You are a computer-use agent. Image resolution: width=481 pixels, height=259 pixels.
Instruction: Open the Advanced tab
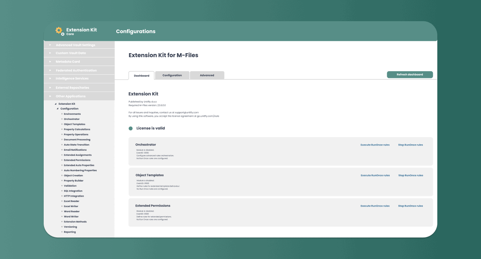207,75
